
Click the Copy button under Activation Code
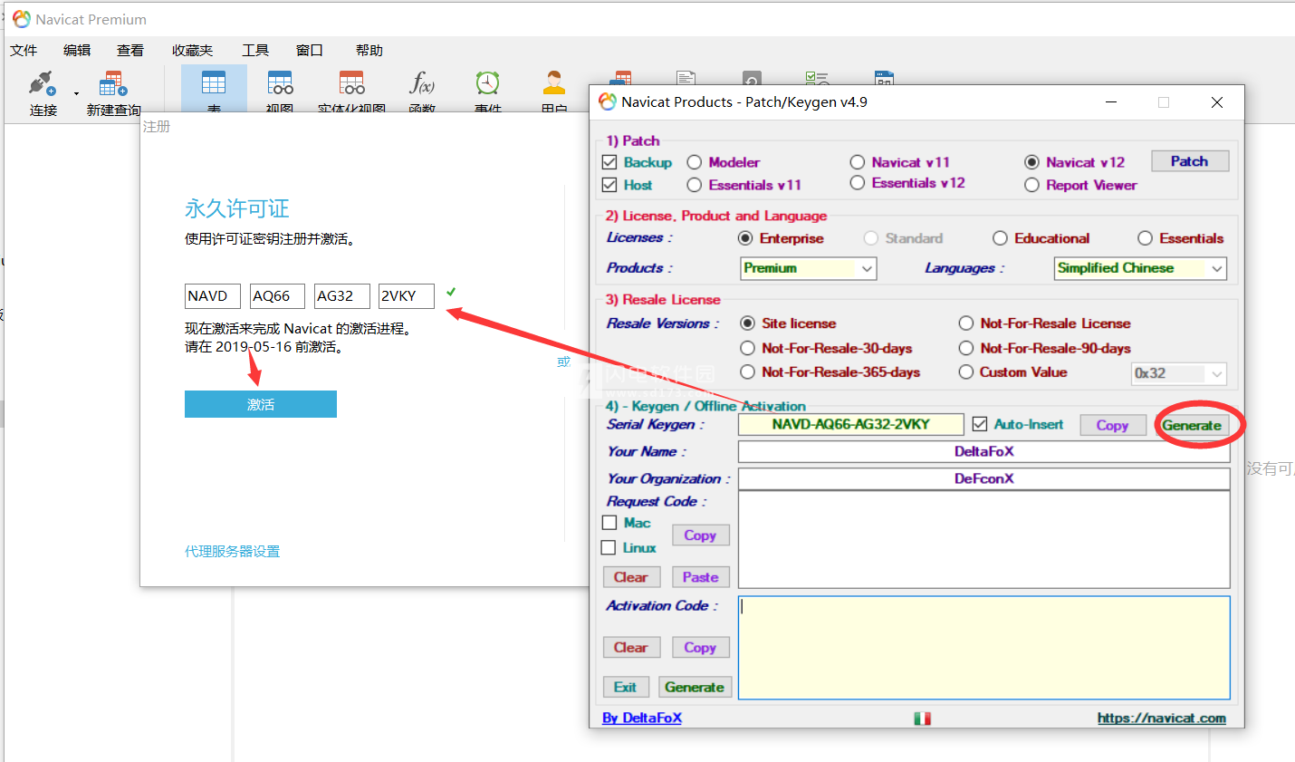point(700,647)
